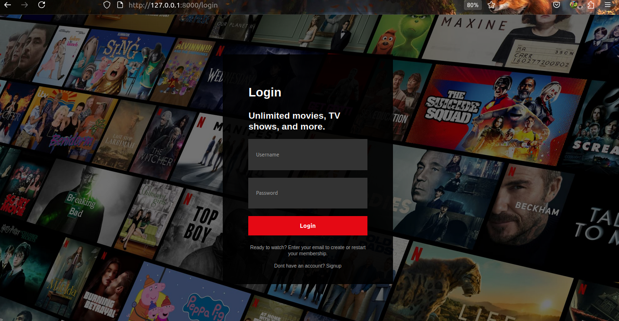Open the Firefox hamburger application menu
The height and width of the screenshot is (321, 619).
pyautogui.click(x=608, y=5)
